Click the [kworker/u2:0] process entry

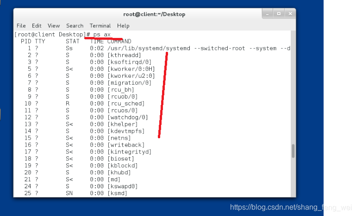point(131,76)
